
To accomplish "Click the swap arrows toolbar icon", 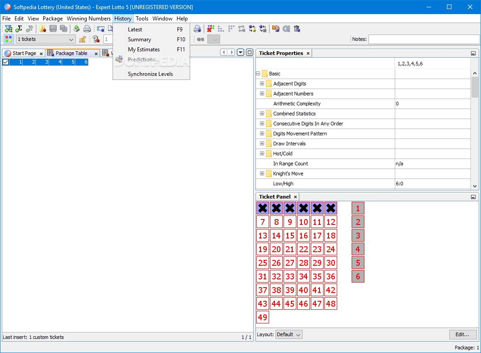I will coord(242,29).
